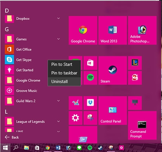Expand the Dropbox folder chevron
162x152 pixels.
pos(58,18)
